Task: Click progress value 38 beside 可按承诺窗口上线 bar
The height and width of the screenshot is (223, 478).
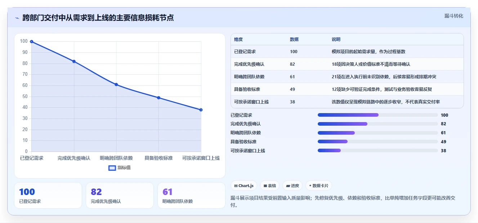Action: pyautogui.click(x=443, y=151)
